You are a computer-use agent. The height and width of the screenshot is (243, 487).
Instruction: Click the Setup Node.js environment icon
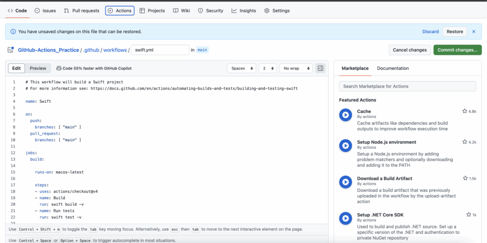pyautogui.click(x=345, y=146)
